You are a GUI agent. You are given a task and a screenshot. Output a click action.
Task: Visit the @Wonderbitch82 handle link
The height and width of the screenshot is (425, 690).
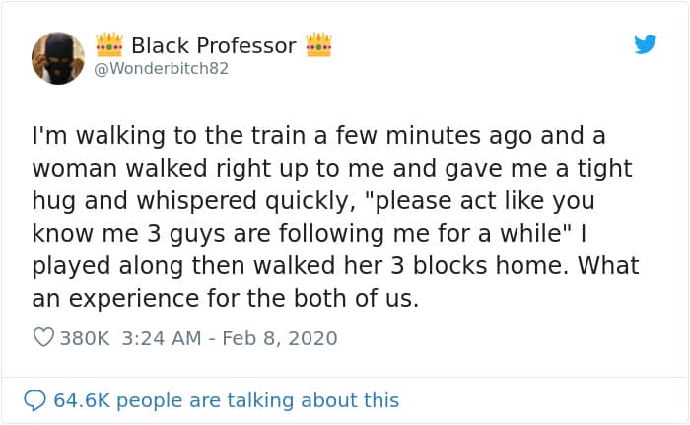click(162, 69)
